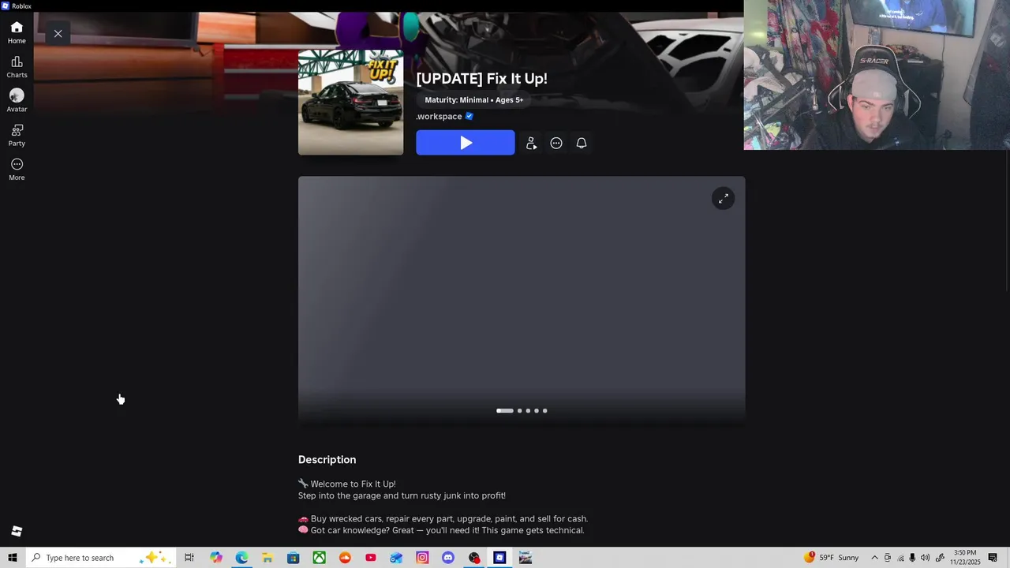Click the Fix It Up! game thumbnail
This screenshot has width=1010, height=568.
(350, 103)
